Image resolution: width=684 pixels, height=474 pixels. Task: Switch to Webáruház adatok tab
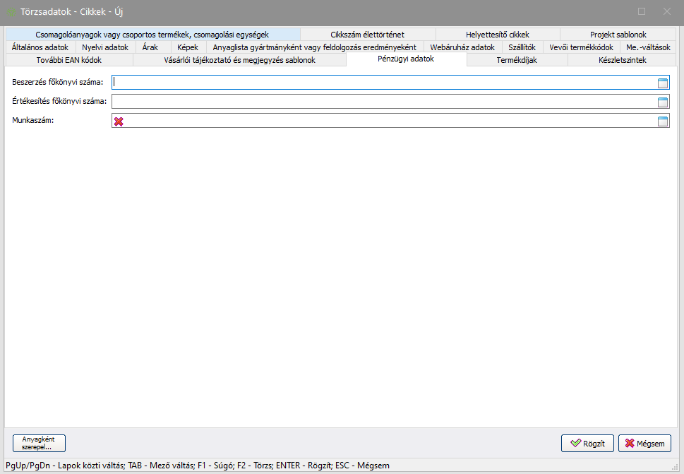click(x=462, y=47)
